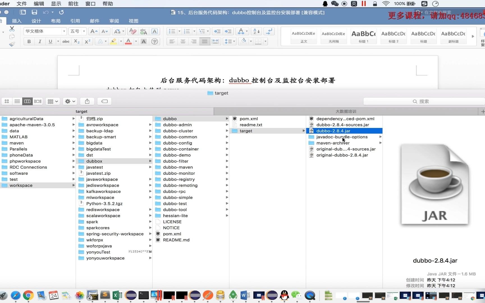Open the font size dropdown 五号
The height and width of the screenshot is (303, 485).
click(x=84, y=31)
